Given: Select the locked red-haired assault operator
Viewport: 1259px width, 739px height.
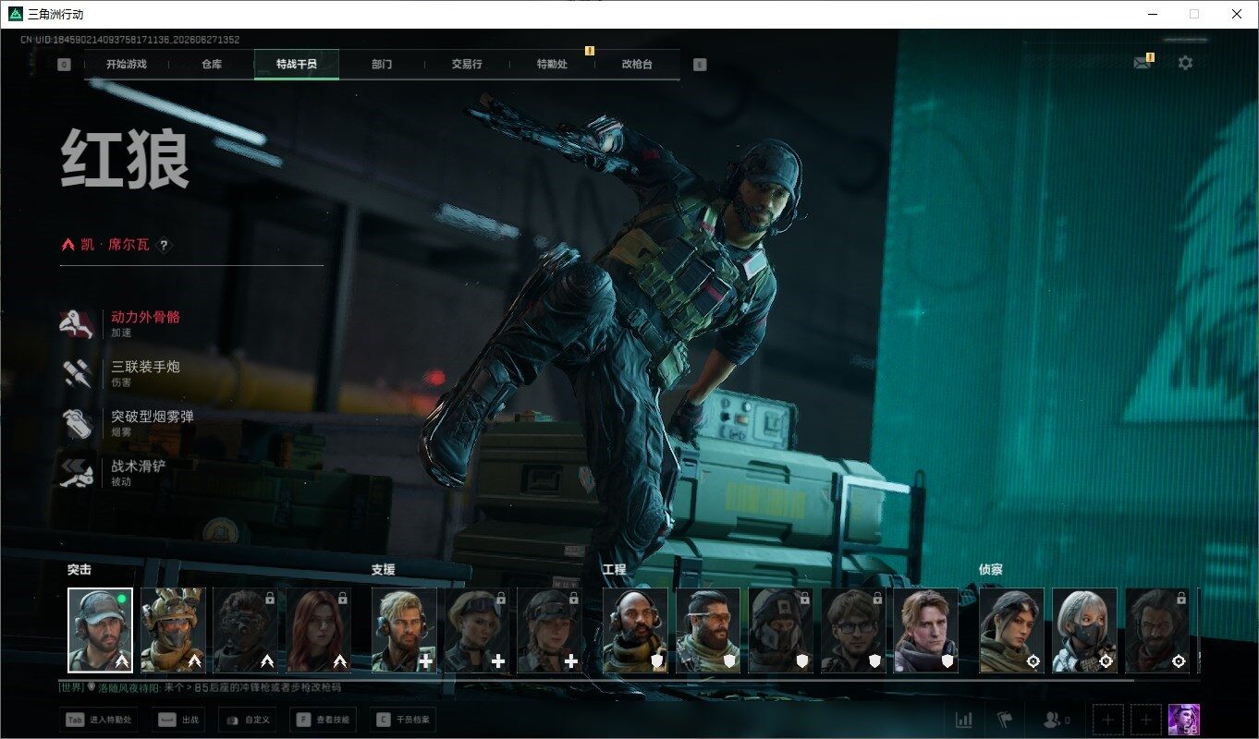Looking at the screenshot, I should pos(319,630).
